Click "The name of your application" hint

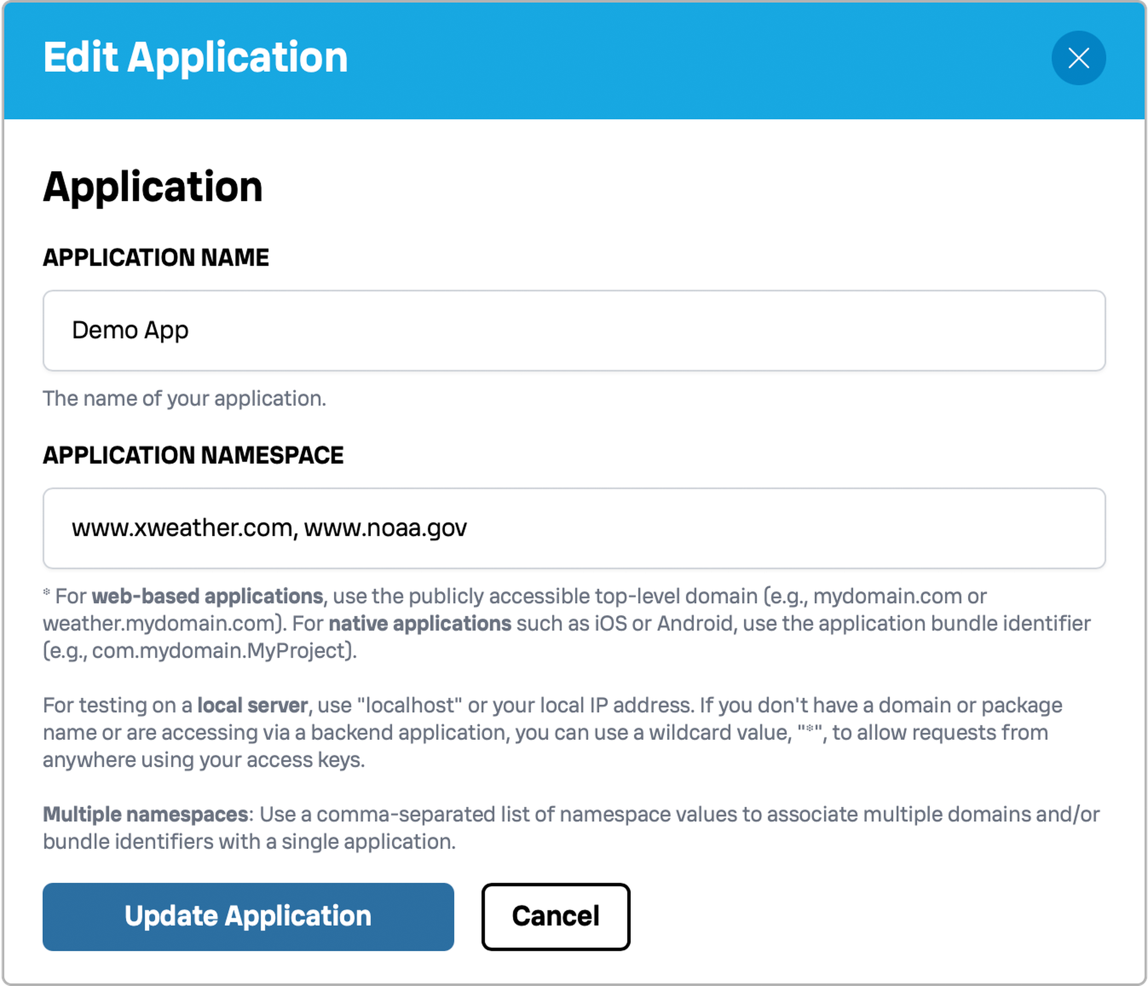pos(184,398)
